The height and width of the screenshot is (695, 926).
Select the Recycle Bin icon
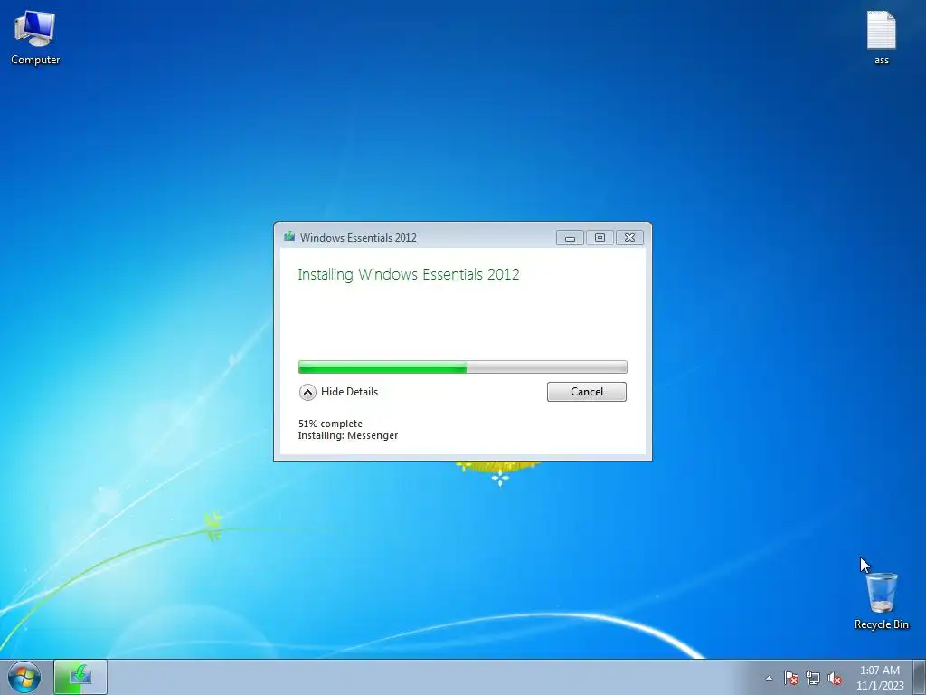click(x=881, y=600)
